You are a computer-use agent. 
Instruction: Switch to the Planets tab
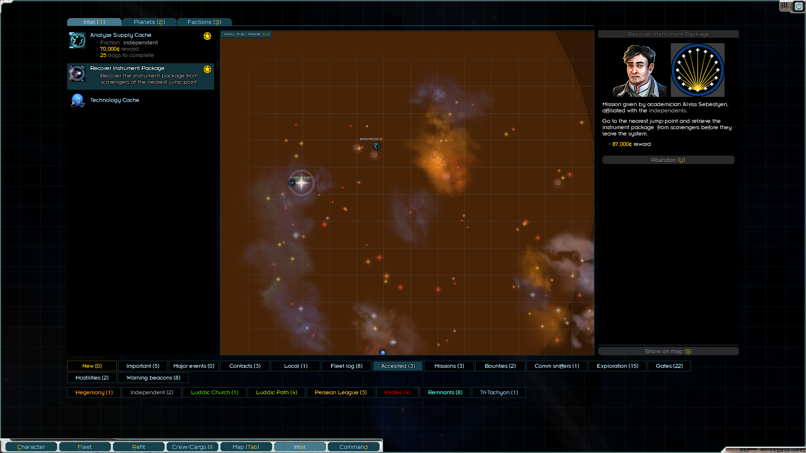click(149, 22)
